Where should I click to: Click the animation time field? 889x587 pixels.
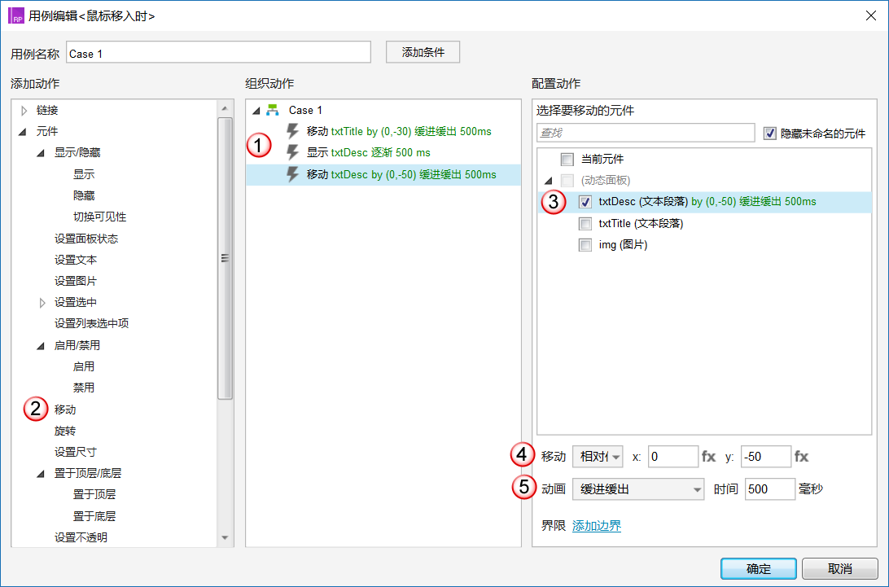pos(770,488)
